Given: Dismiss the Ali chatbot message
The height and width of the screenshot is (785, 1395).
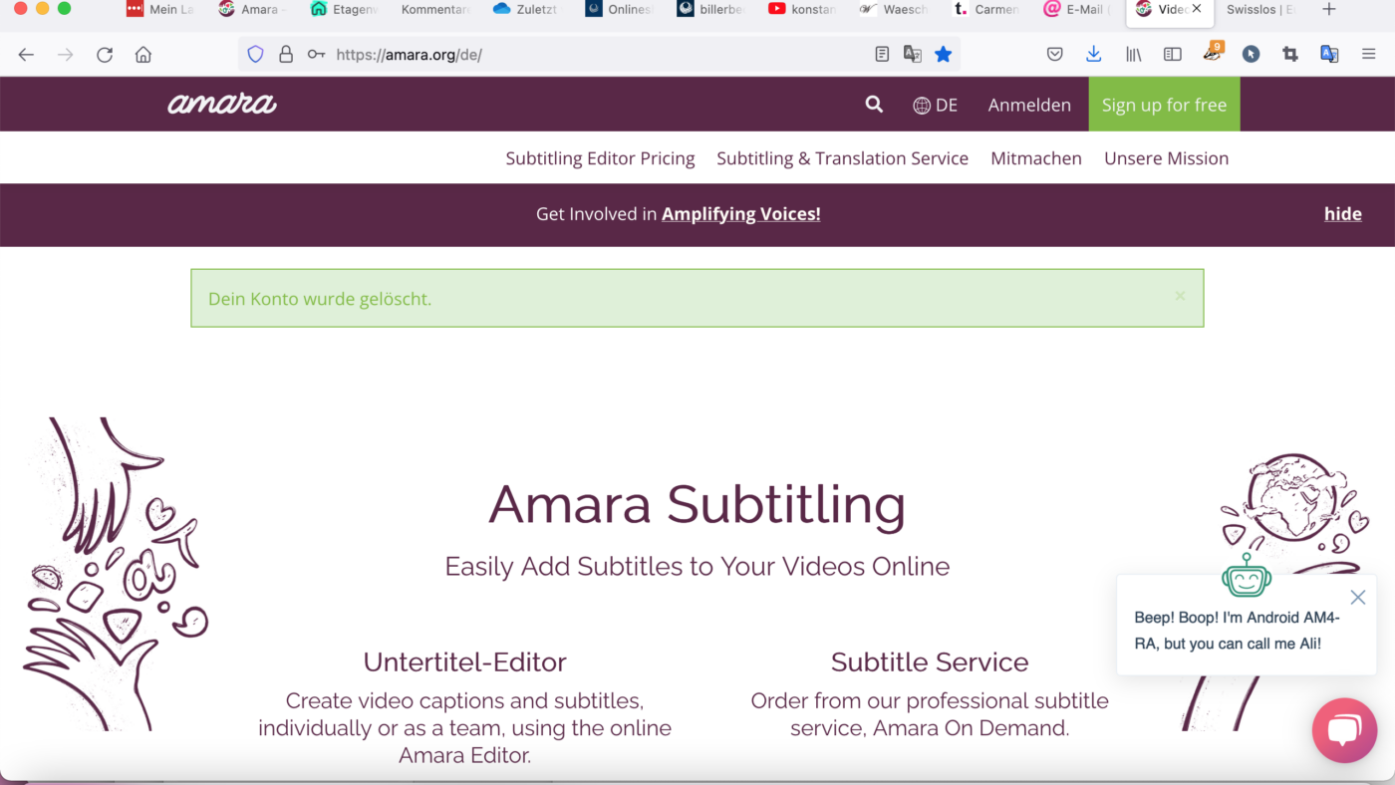Looking at the screenshot, I should 1357,598.
